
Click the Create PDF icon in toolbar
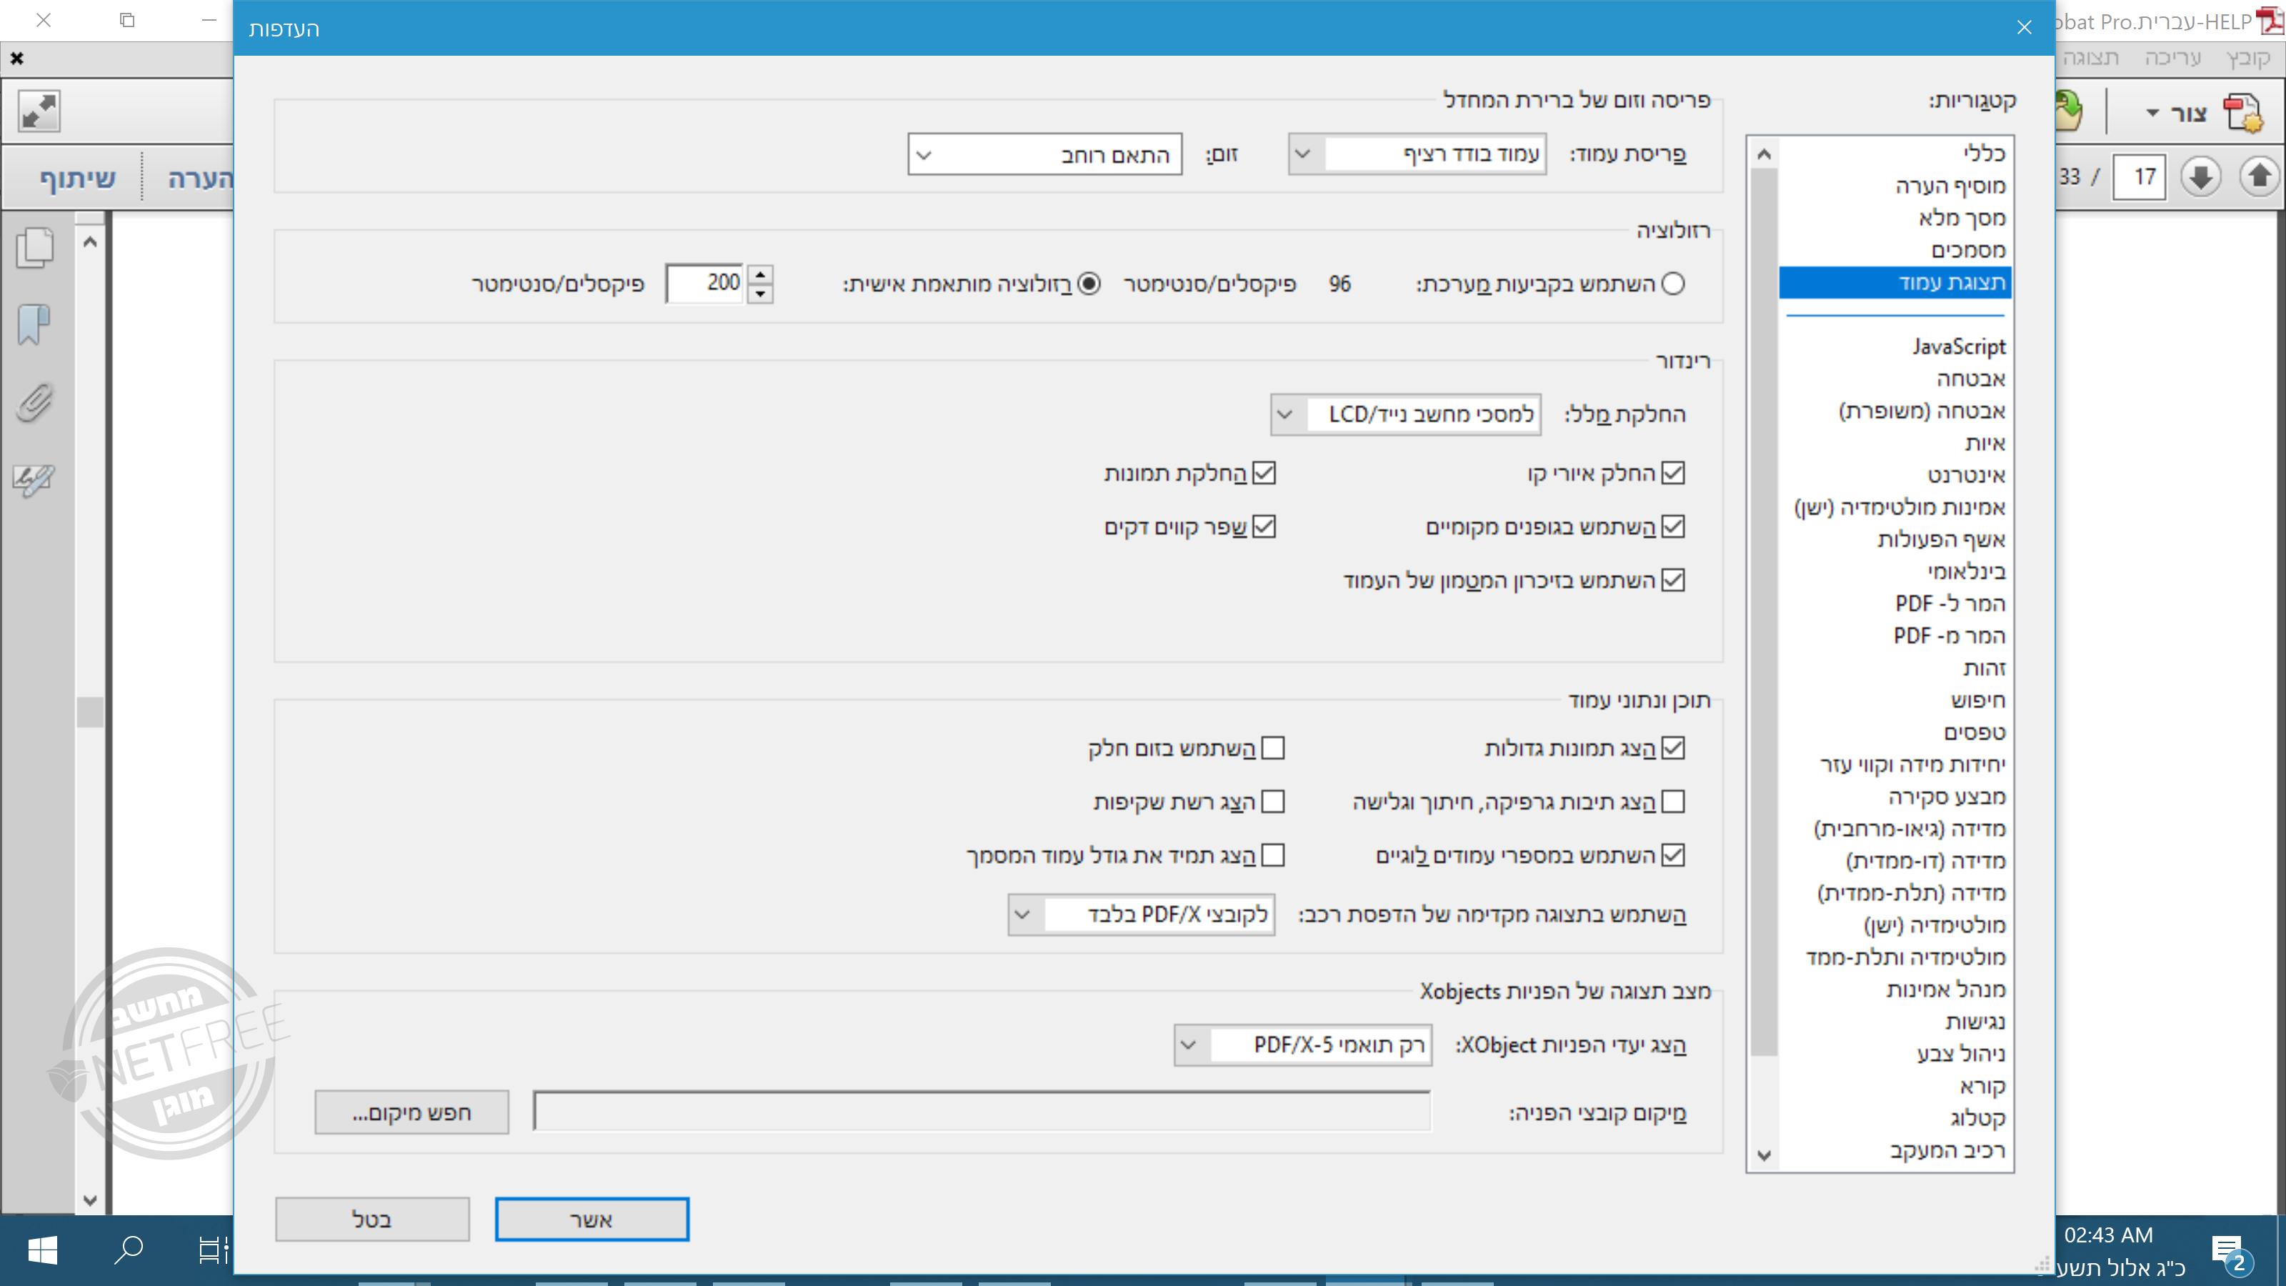2242,113
